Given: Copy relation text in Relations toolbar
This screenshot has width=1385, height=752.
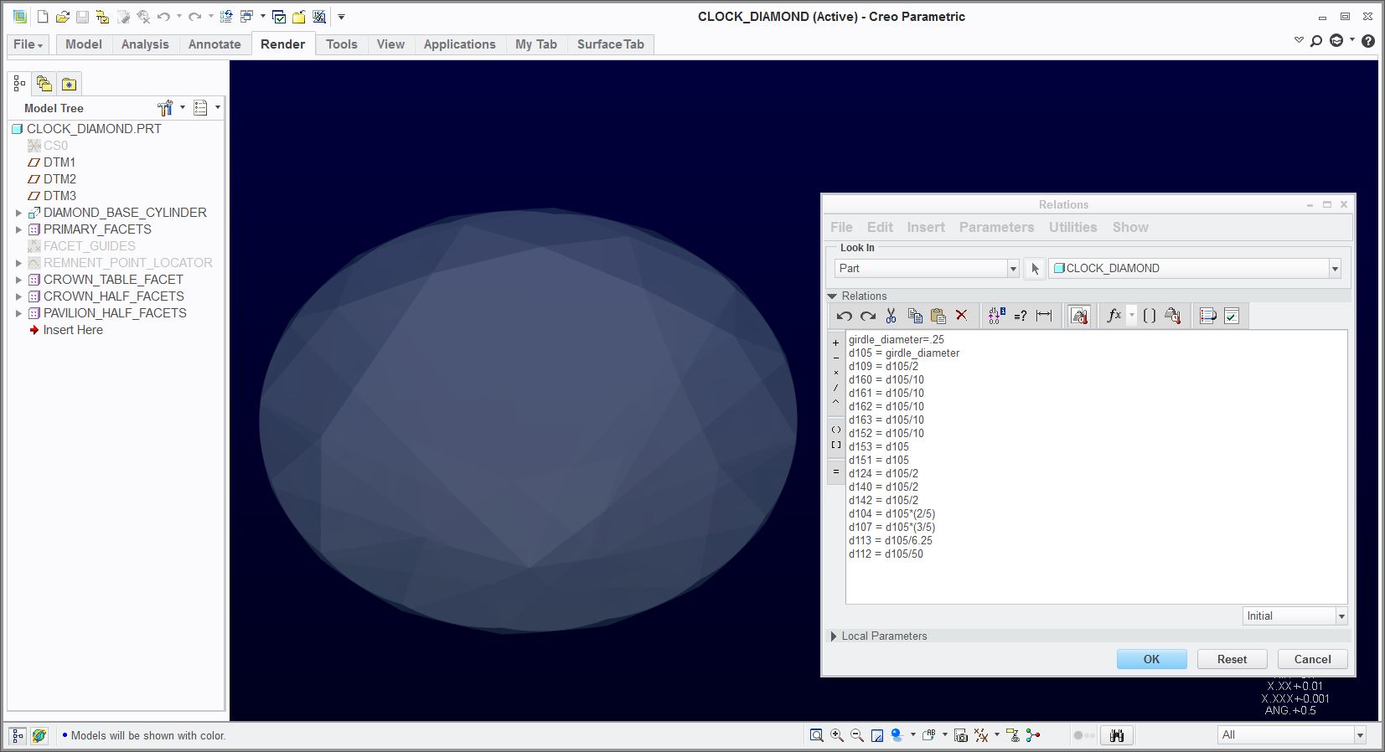Looking at the screenshot, I should [915, 316].
